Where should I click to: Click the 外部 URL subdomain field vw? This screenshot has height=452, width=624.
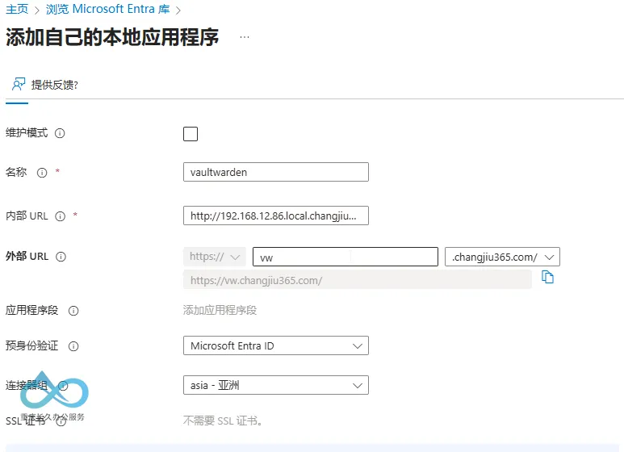346,257
